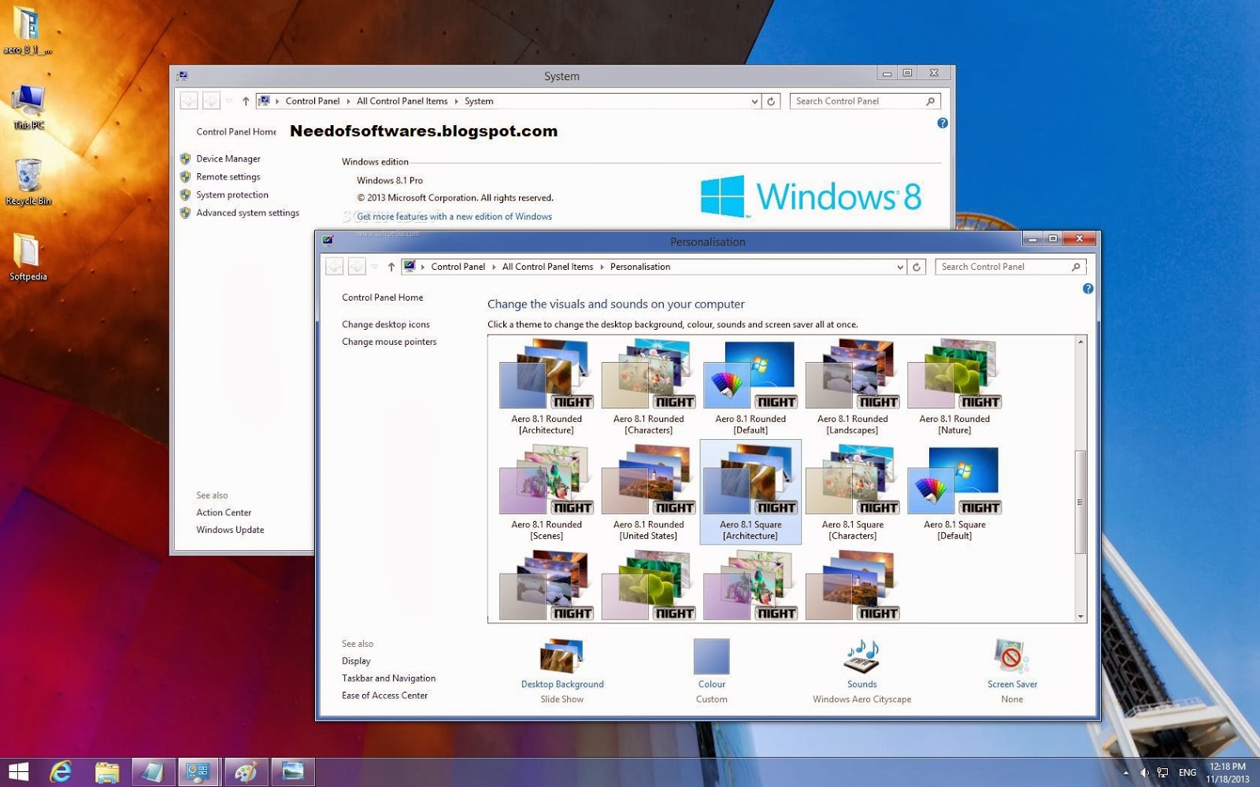Expand the System window address bar dropdown

[754, 101]
